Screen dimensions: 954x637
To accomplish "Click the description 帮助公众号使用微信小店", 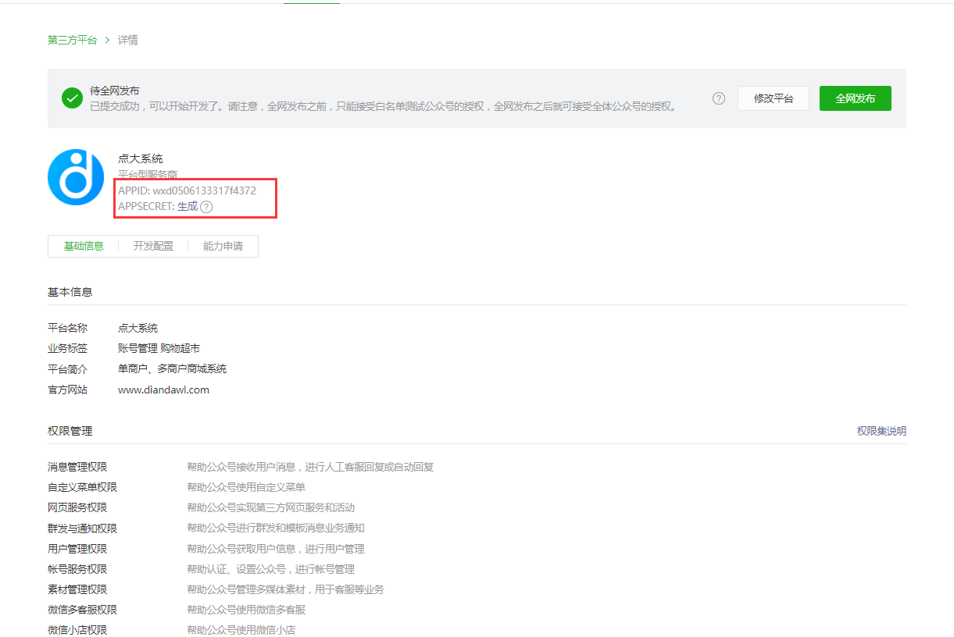I will tap(241, 630).
